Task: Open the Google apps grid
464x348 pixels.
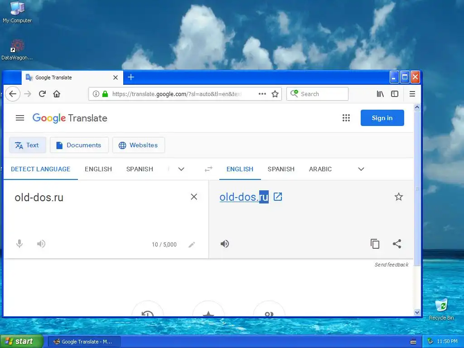Action: click(x=346, y=118)
